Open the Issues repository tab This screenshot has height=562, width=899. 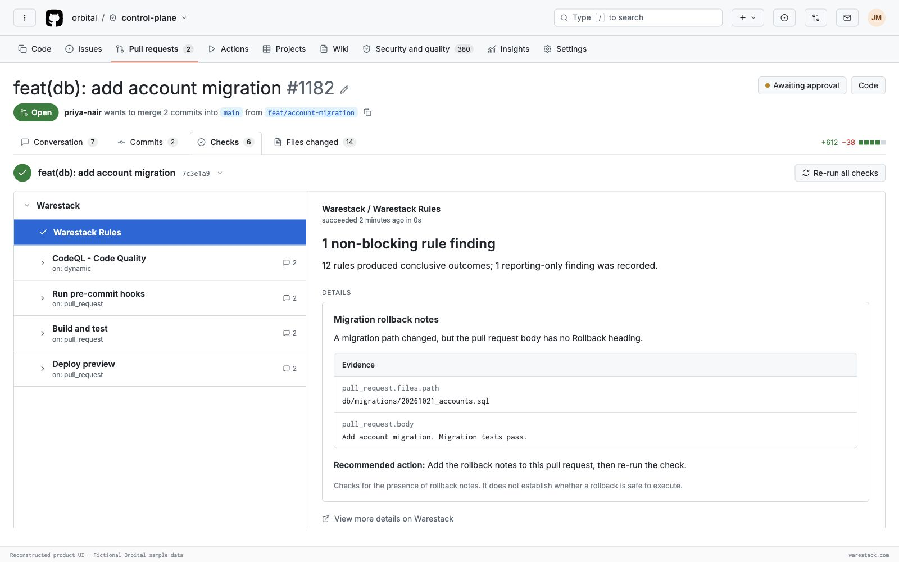[x=84, y=49]
